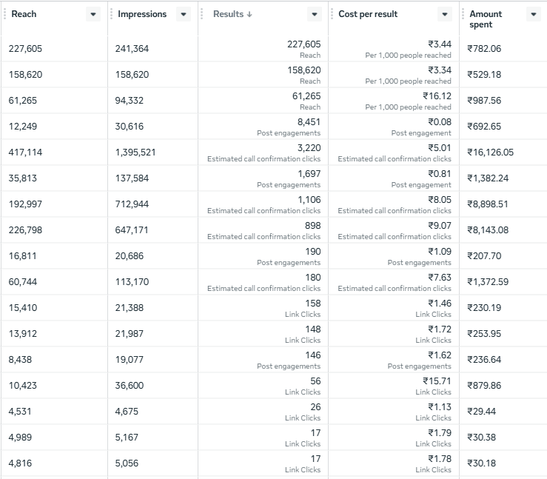Open the Cost per result column dropdown
This screenshot has width=547, height=479.
coord(445,14)
